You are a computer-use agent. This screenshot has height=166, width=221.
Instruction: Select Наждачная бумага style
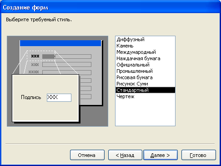coord(145,58)
